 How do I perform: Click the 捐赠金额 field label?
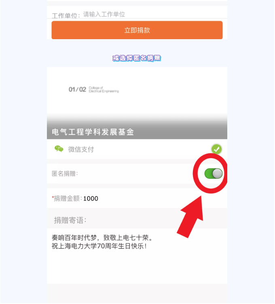[67, 199]
